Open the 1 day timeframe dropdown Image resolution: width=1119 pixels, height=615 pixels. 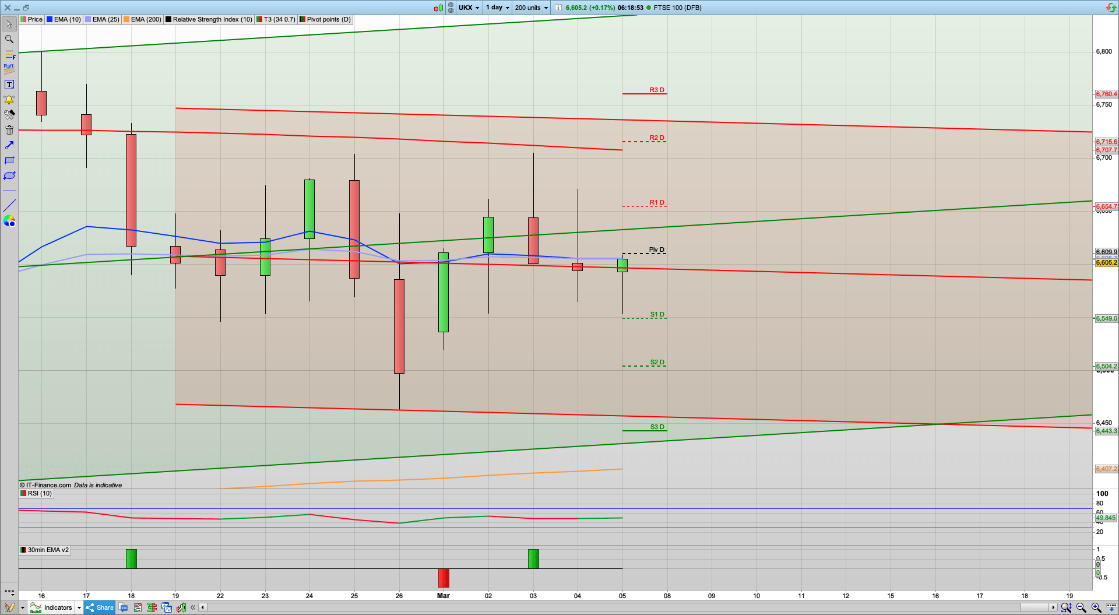(x=497, y=8)
